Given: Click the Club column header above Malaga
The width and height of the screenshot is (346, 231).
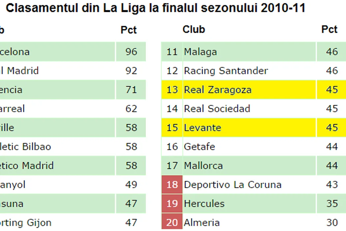Looking at the screenshot, I should 194,29.
